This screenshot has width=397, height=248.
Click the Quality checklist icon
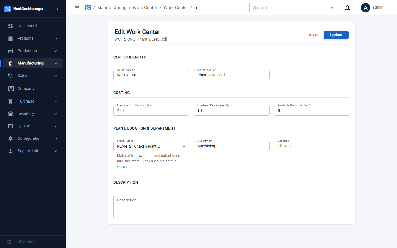click(10, 126)
